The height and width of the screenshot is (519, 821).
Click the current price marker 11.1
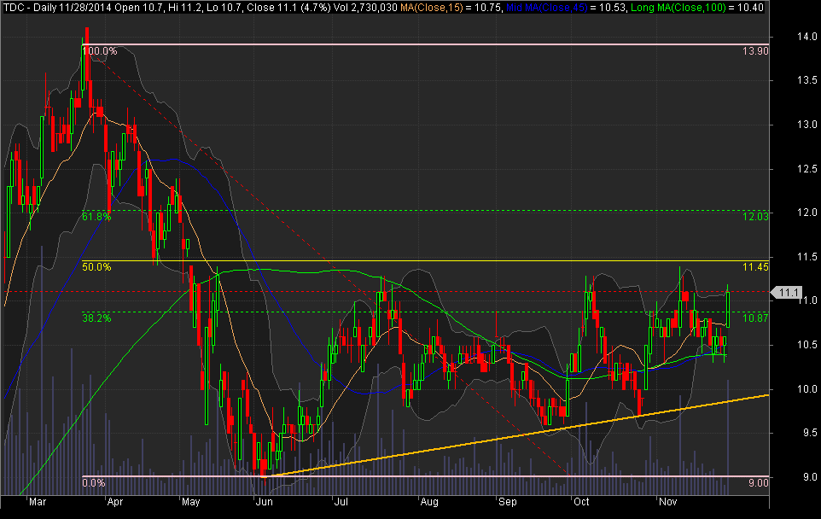point(786,292)
